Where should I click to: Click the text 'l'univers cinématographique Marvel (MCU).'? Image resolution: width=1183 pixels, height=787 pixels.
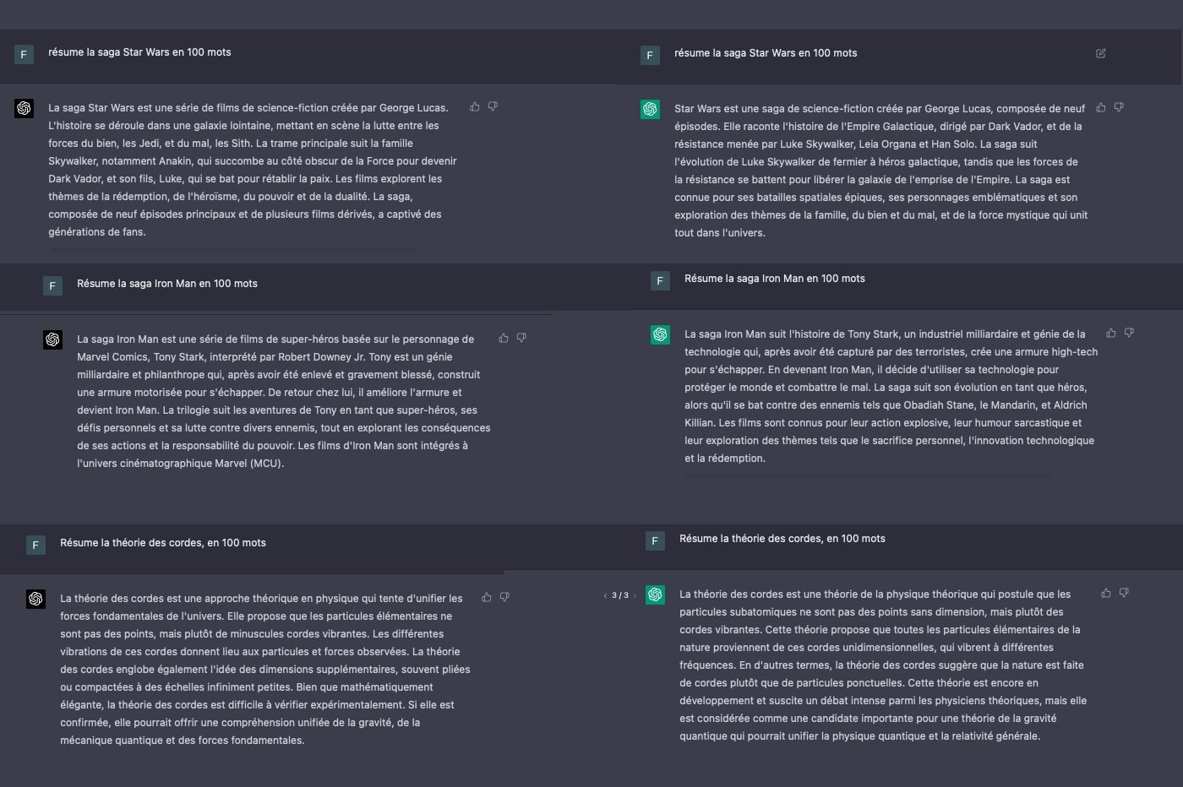click(x=180, y=464)
